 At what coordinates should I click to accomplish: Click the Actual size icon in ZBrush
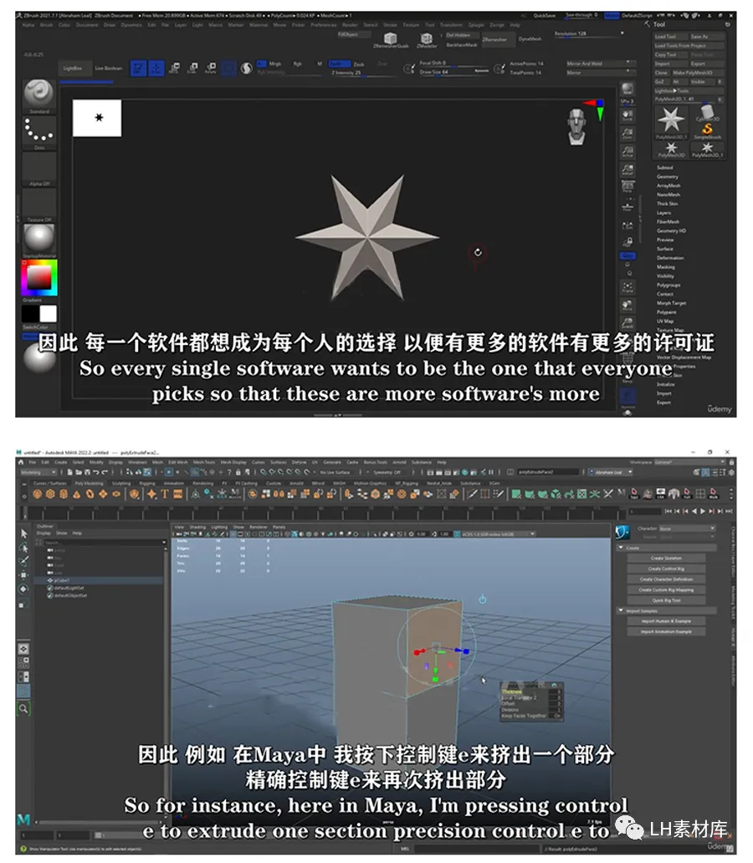click(627, 152)
